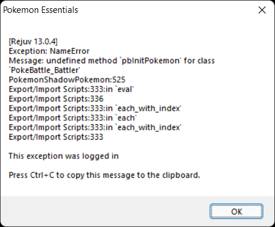Click the word clipboard in the message
275x227 pixels.
coord(181,175)
